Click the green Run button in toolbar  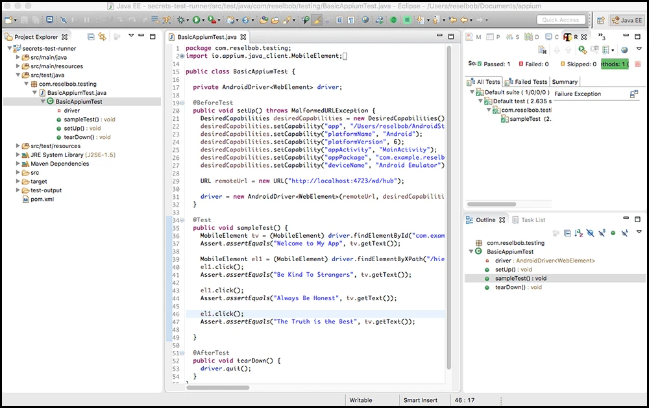point(195,20)
